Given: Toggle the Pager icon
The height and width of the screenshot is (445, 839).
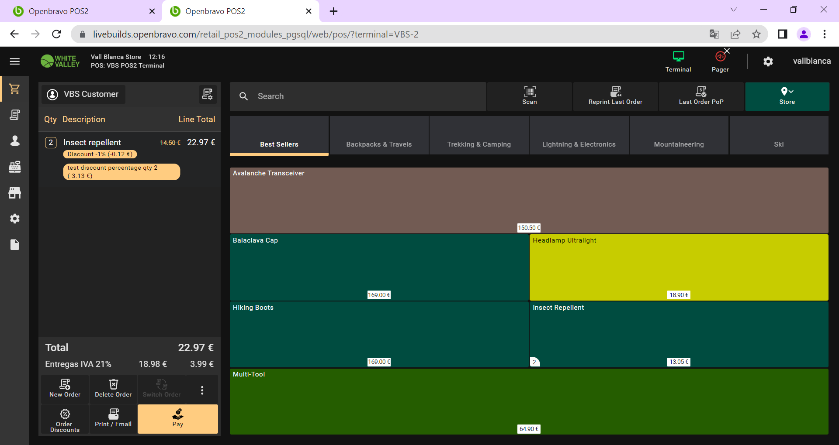Looking at the screenshot, I should 720,62.
